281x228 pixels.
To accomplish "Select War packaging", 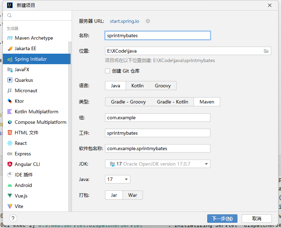I will coord(133,195).
